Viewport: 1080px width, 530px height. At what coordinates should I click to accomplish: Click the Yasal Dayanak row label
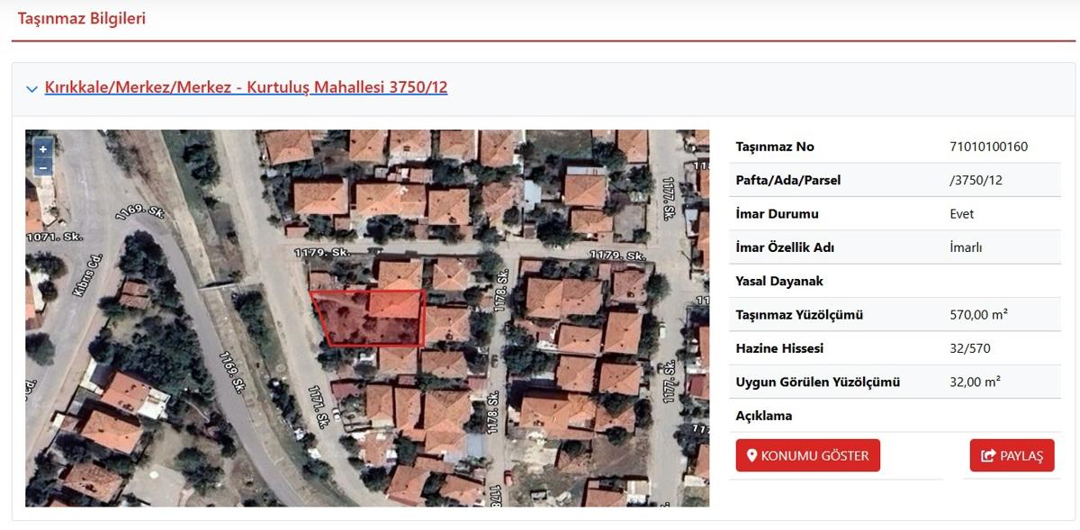click(779, 282)
